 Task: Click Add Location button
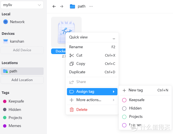pos(22,80)
